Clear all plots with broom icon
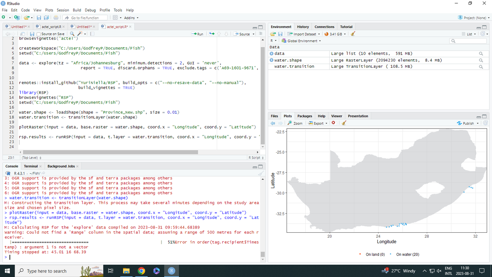Image resolution: width=492 pixels, height=277 pixels. pyautogui.click(x=344, y=123)
